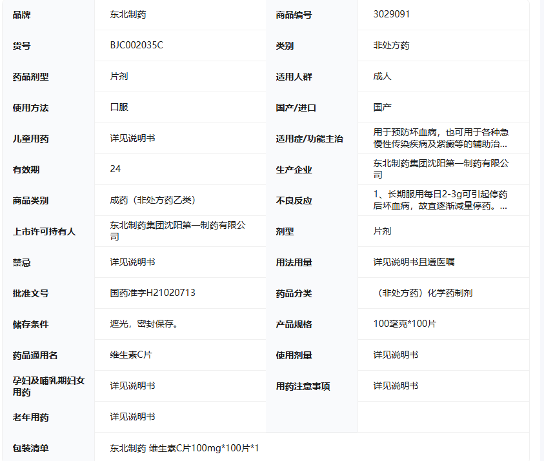Image resolution: width=544 pixels, height=461 pixels.
Task: Click the 有效期 label
Action: pos(26,170)
